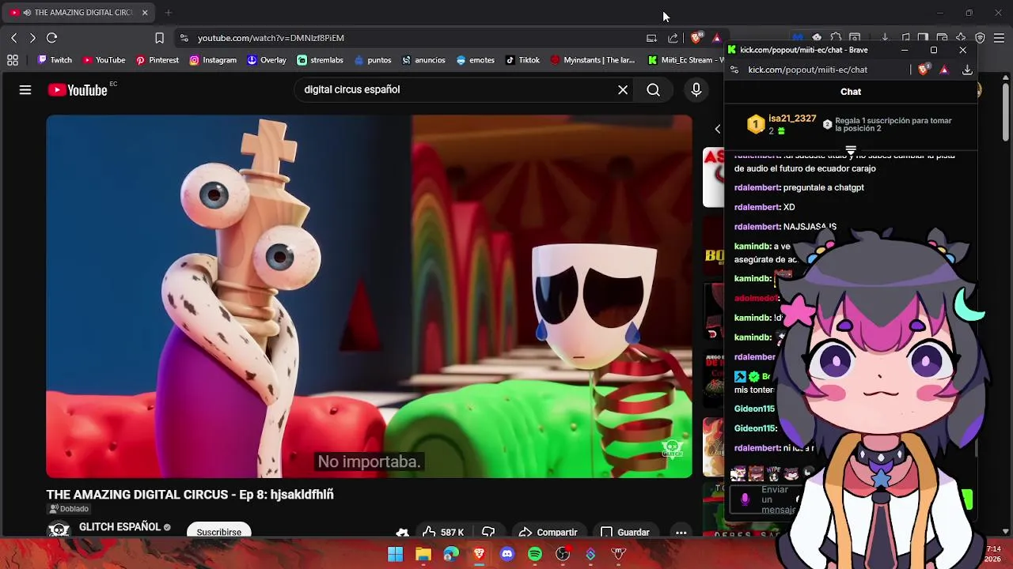Open the puntos bookmark
Screen dimensions: 1013x569
pos(373,60)
